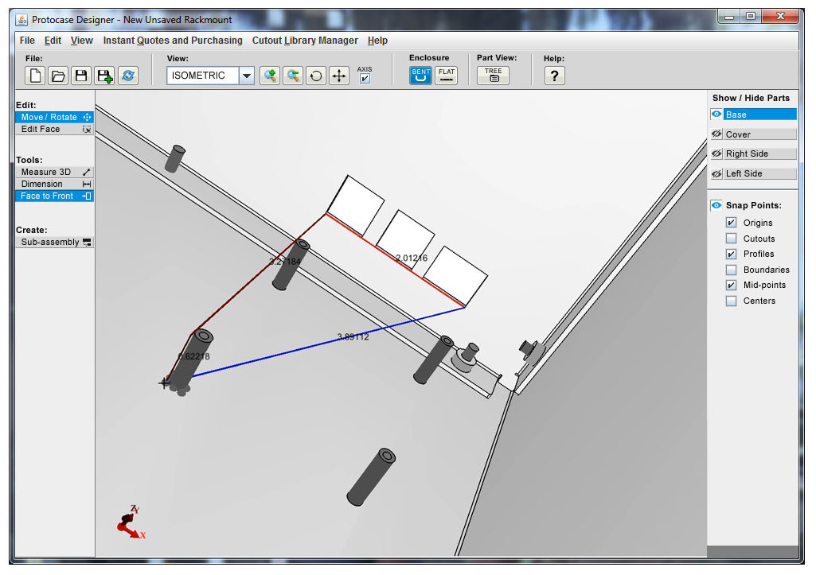Select the Measure 3D tool
Viewport: 816px width, 575px height.
pyautogui.click(x=49, y=172)
